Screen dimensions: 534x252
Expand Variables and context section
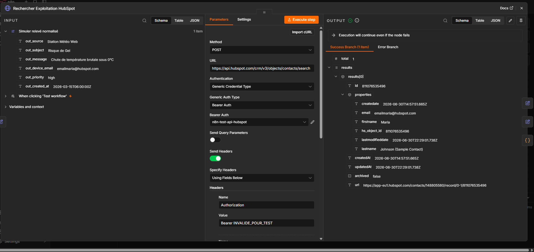pyautogui.click(x=6, y=107)
